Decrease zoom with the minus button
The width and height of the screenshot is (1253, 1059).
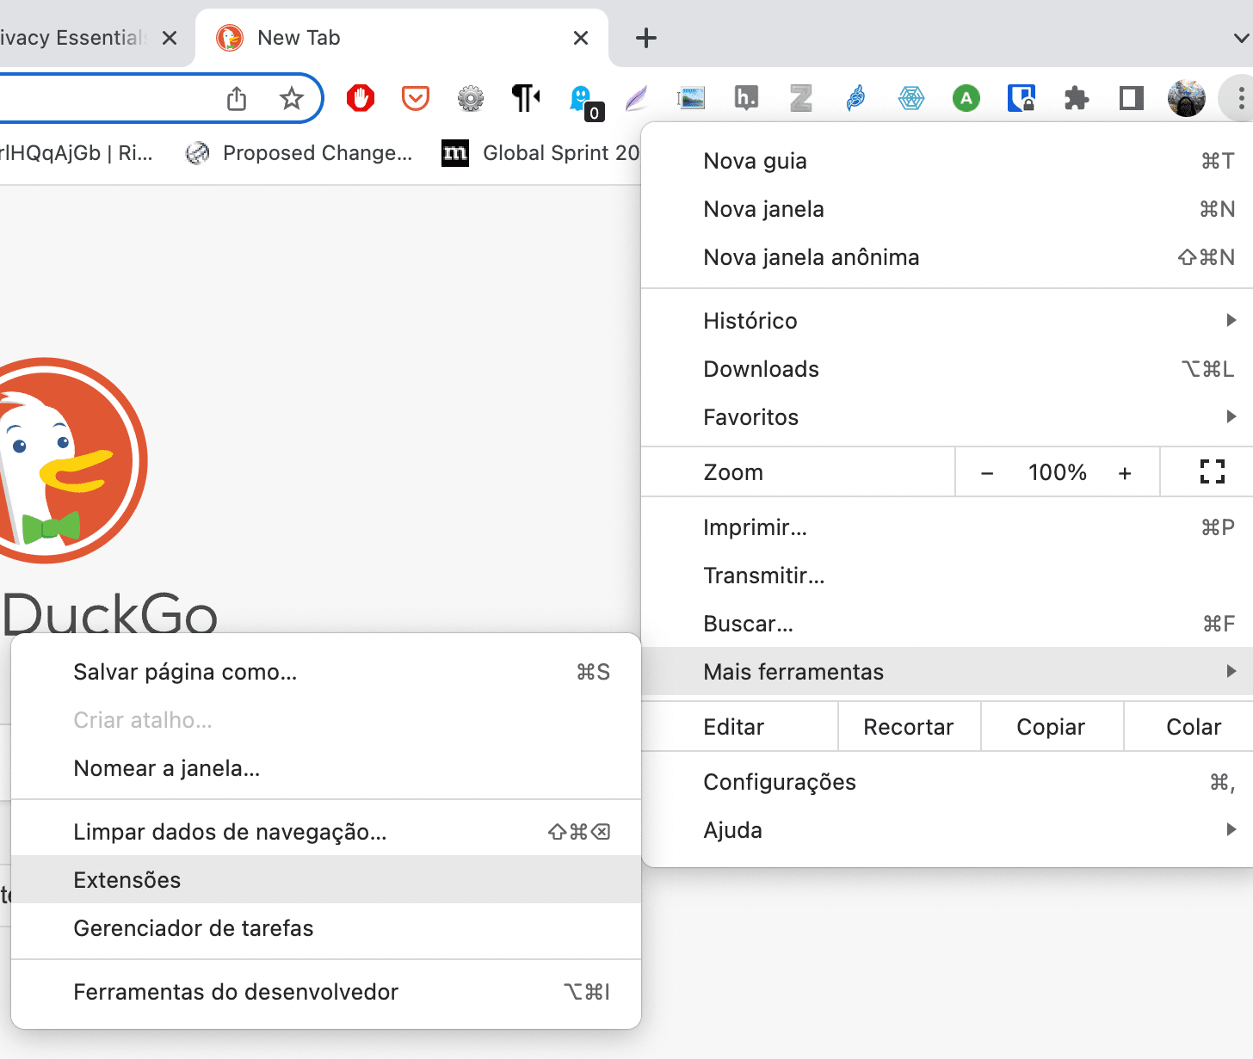click(987, 472)
